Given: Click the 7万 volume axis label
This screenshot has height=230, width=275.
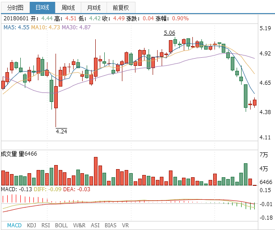Looking at the screenshot, I should (264, 155).
